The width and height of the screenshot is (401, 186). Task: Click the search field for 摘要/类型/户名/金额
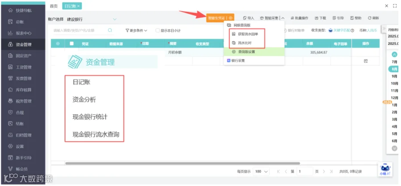click(x=80, y=30)
